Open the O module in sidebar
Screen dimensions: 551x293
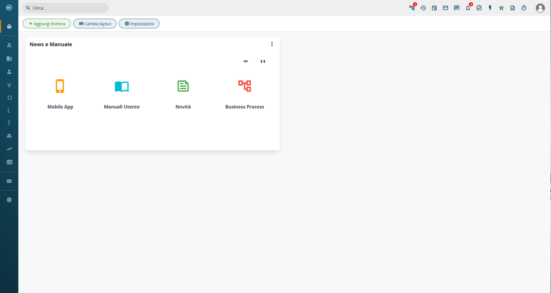9,98
